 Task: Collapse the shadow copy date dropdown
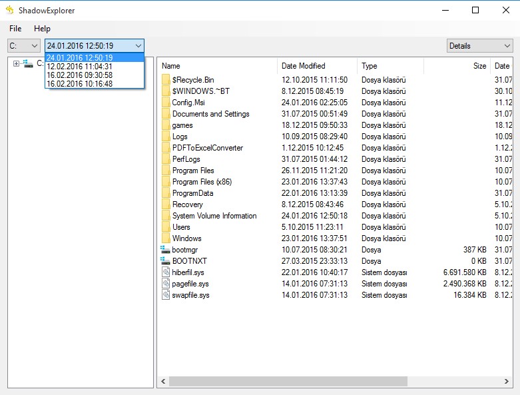(138, 46)
